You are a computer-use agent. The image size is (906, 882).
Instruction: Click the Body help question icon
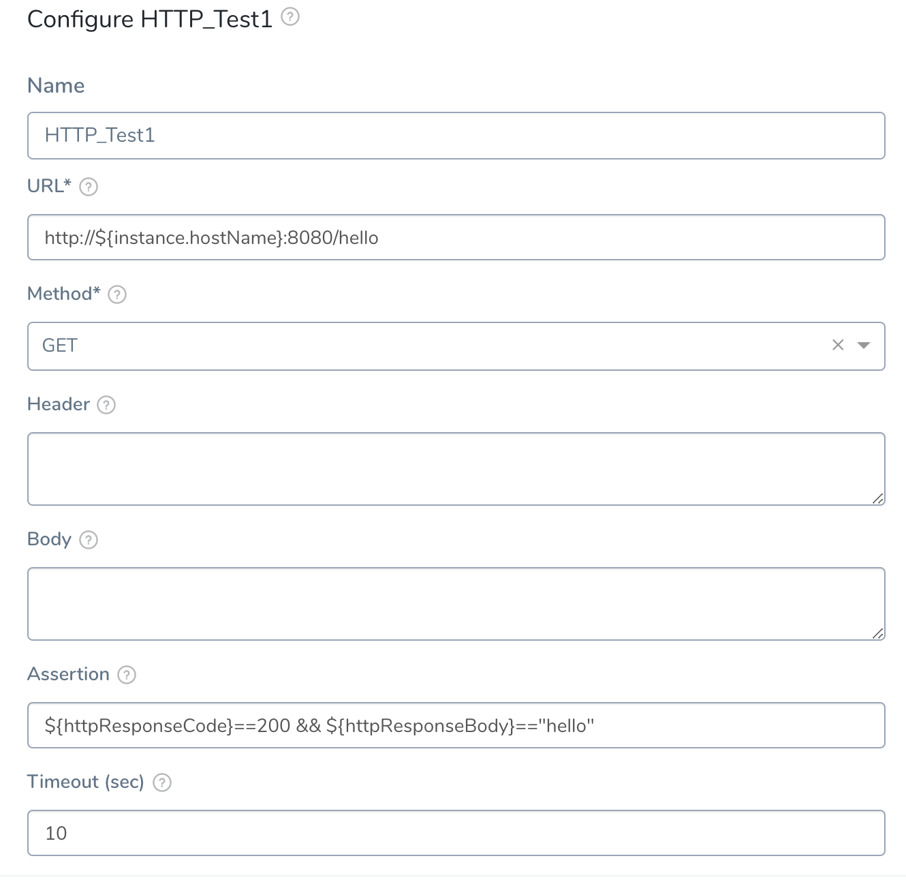click(x=89, y=540)
